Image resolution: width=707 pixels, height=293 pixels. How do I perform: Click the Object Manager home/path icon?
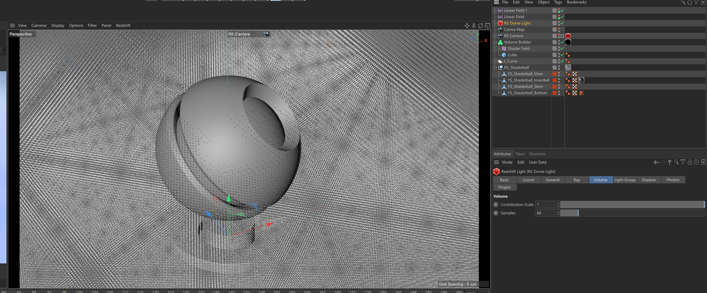[x=690, y=2]
